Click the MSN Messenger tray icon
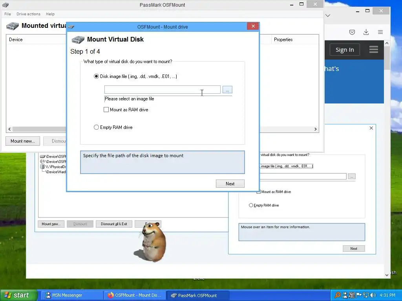Screen dimensions: 402x301 345,295
